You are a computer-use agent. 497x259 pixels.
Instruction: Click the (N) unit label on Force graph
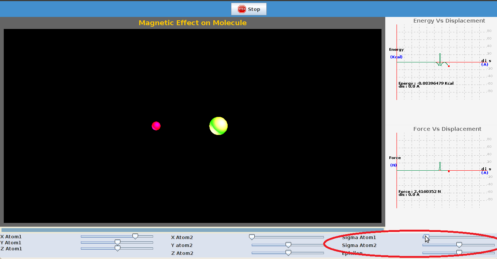point(394,165)
